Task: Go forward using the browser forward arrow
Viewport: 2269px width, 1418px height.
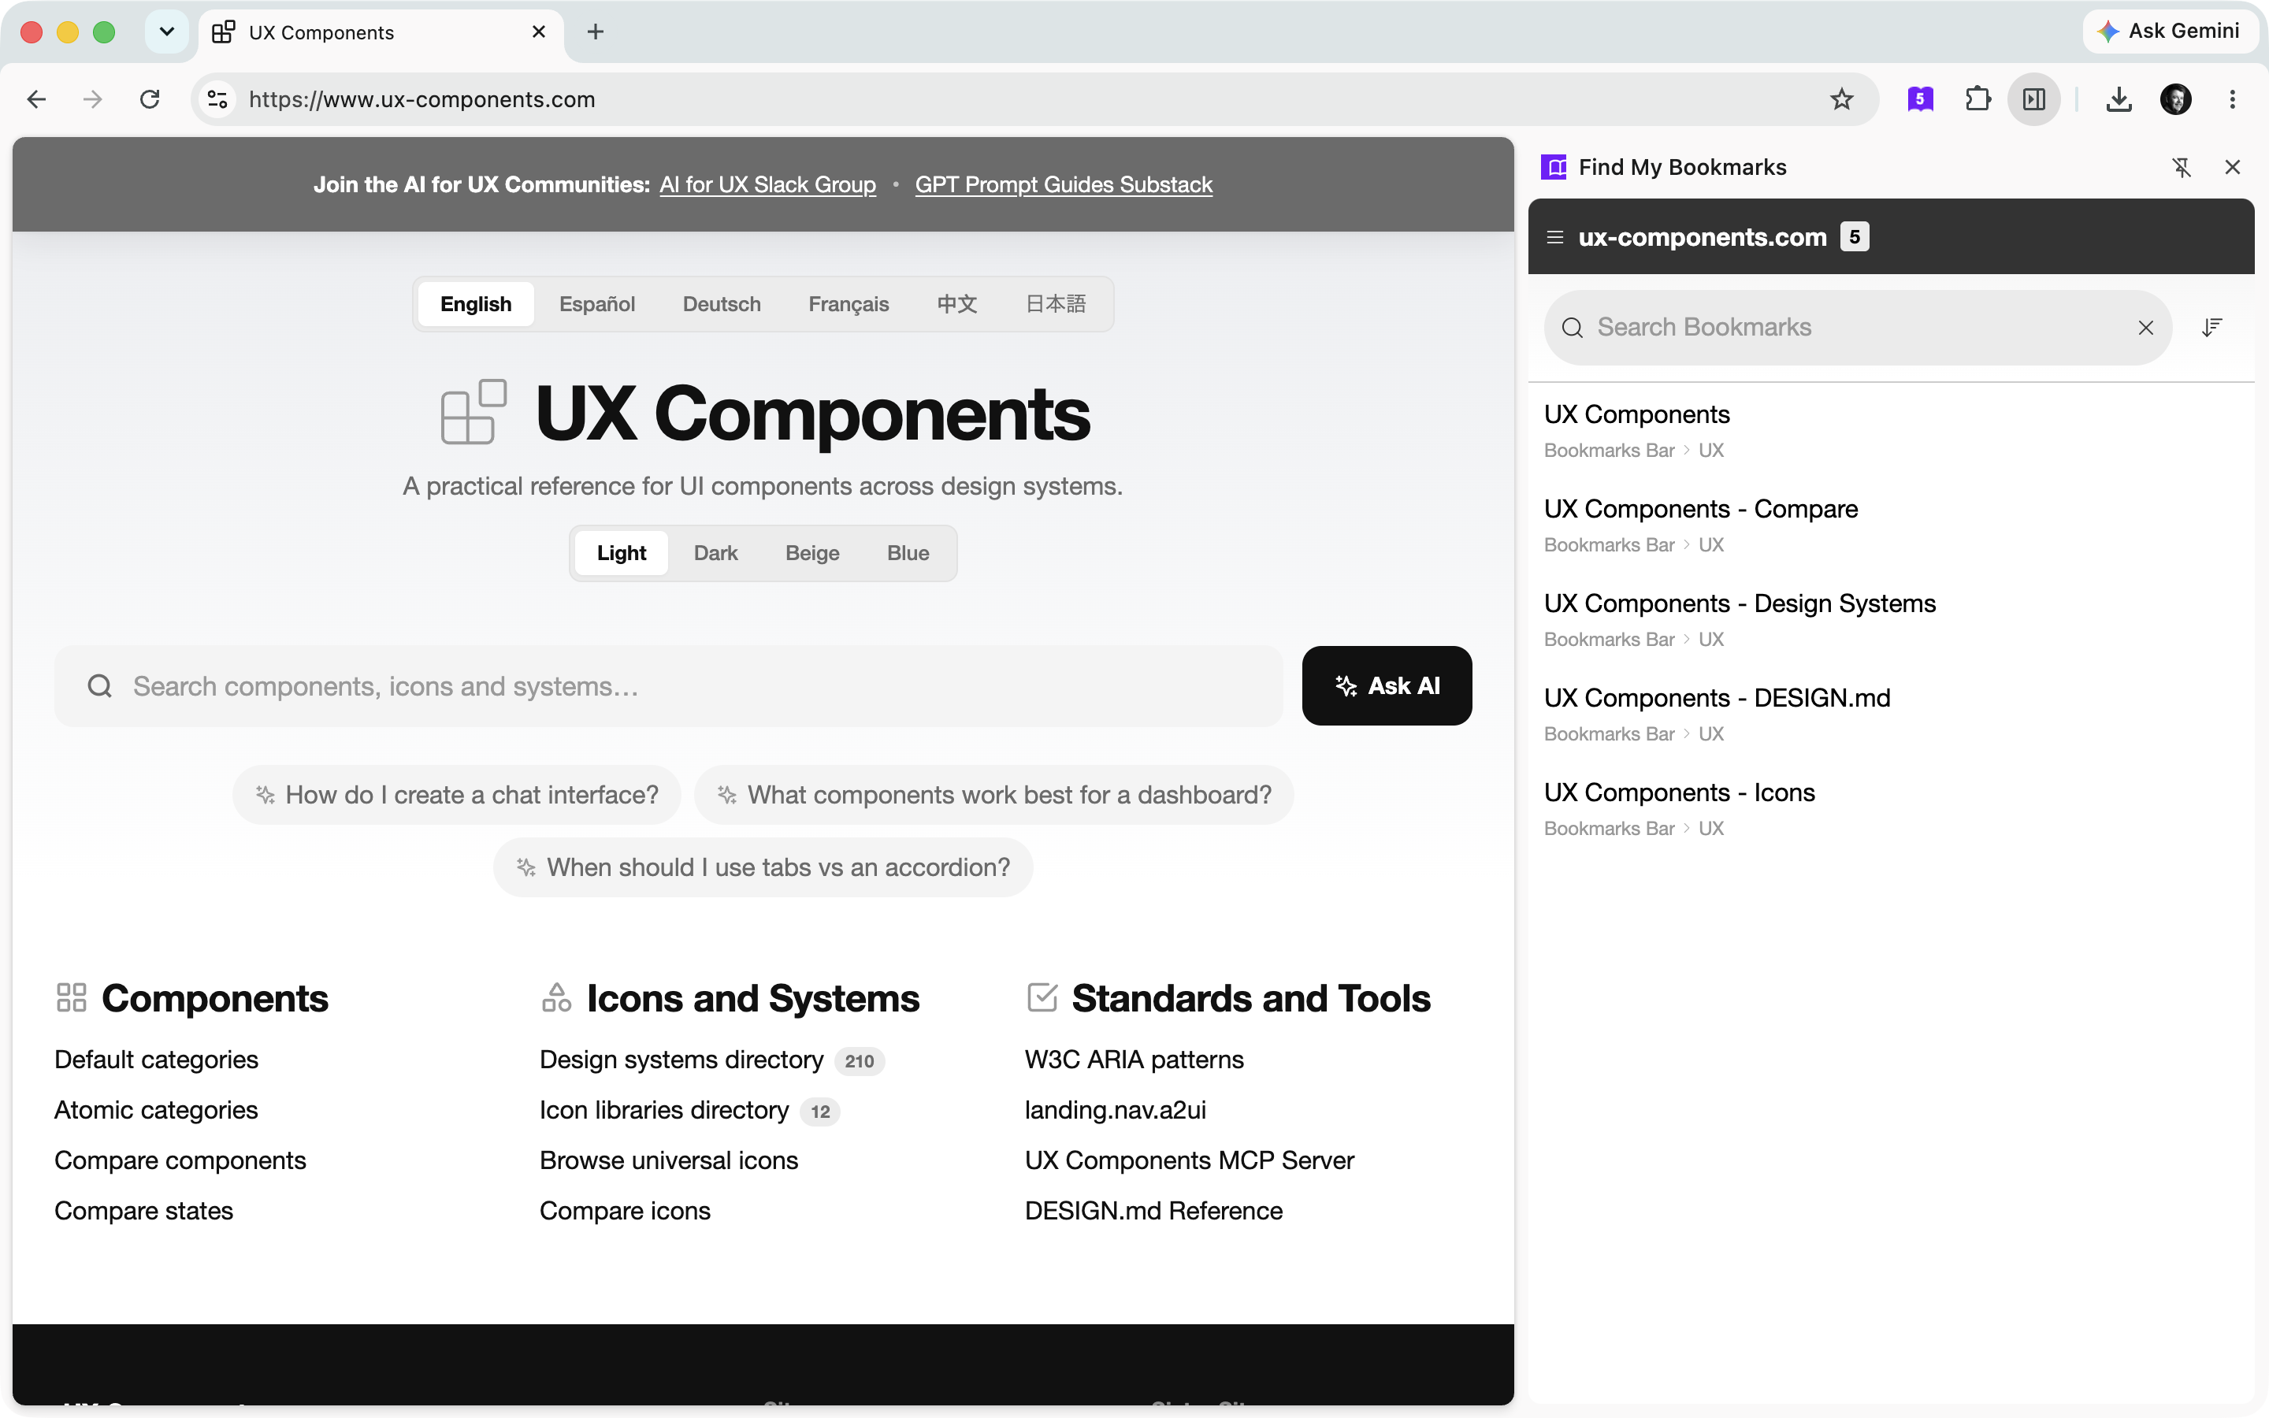Action: (x=93, y=99)
